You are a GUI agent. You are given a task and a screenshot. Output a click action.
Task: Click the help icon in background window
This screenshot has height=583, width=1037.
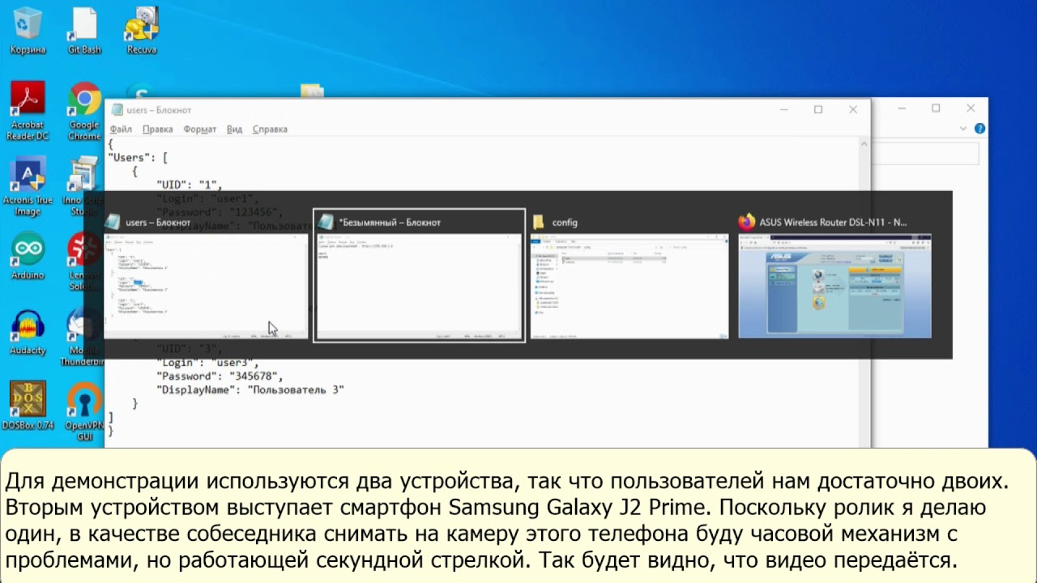pos(979,129)
